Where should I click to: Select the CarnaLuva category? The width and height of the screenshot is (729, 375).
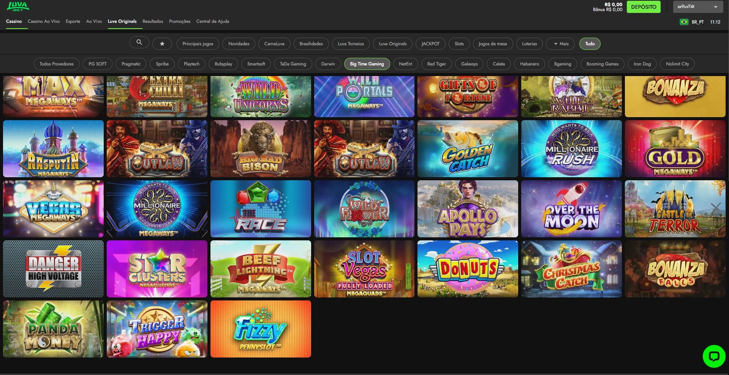click(x=274, y=44)
